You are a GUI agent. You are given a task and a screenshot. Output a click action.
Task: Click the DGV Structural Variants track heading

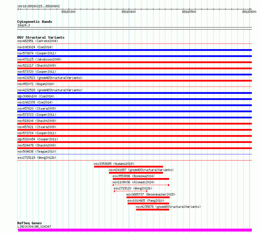[x=41, y=37]
